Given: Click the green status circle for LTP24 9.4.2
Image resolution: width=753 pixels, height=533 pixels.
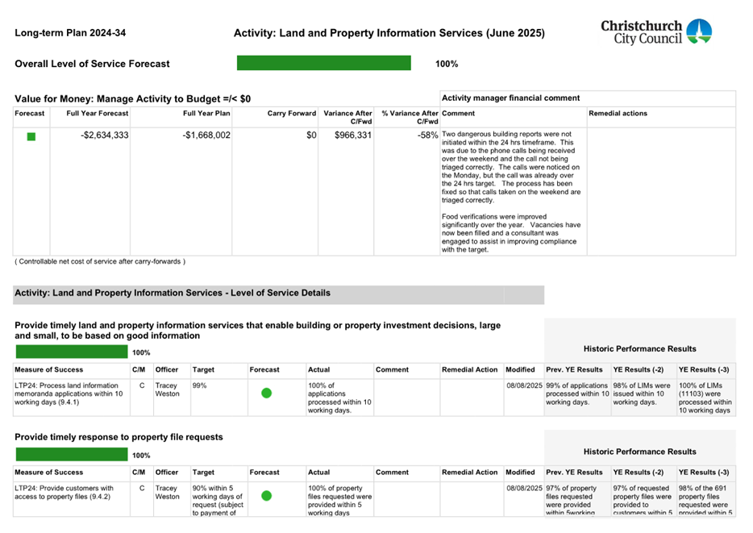Looking at the screenshot, I should click(x=266, y=497).
